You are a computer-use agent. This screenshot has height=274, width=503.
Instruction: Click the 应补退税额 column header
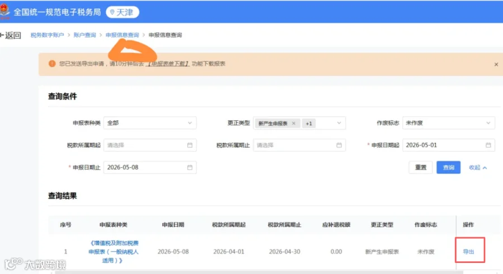[336, 225]
